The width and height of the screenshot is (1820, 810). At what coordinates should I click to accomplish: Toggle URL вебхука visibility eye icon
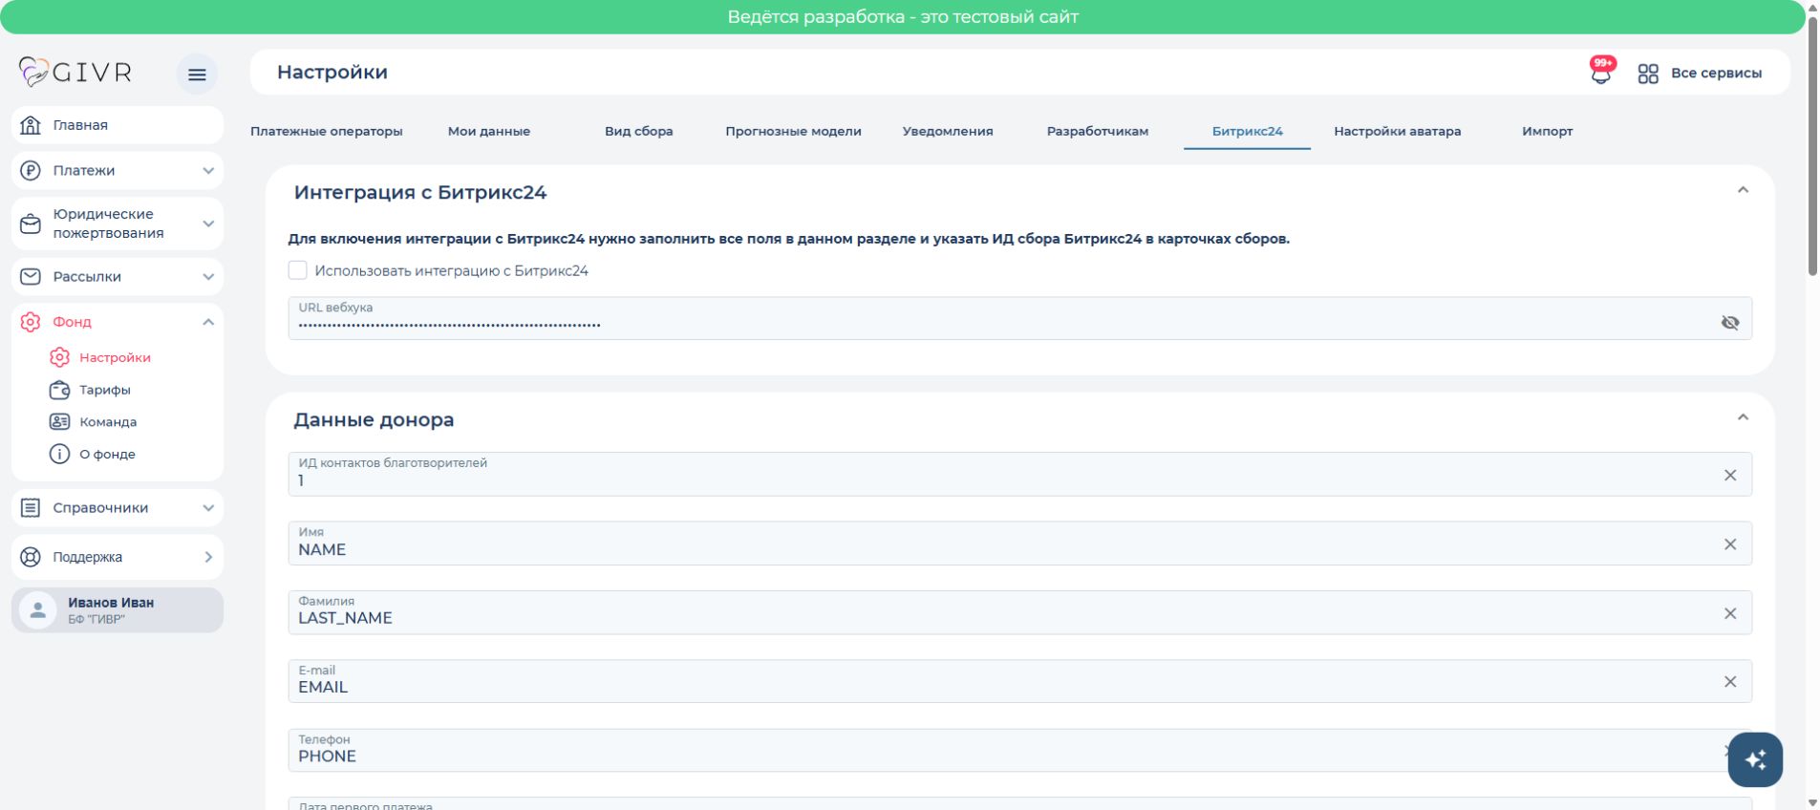(1730, 323)
